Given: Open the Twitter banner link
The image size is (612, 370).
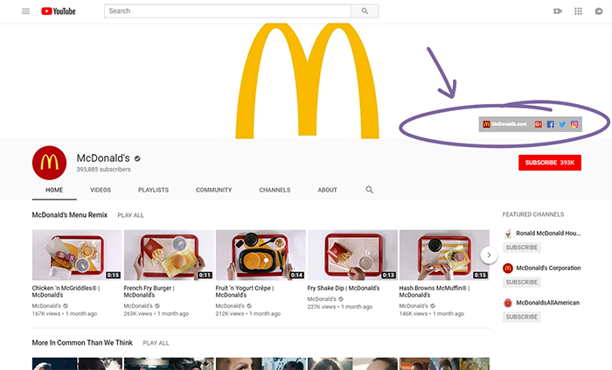Looking at the screenshot, I should [562, 124].
